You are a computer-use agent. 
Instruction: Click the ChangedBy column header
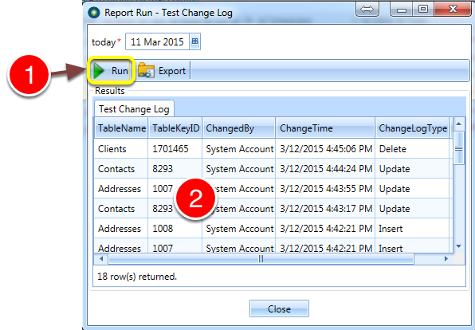239,128
